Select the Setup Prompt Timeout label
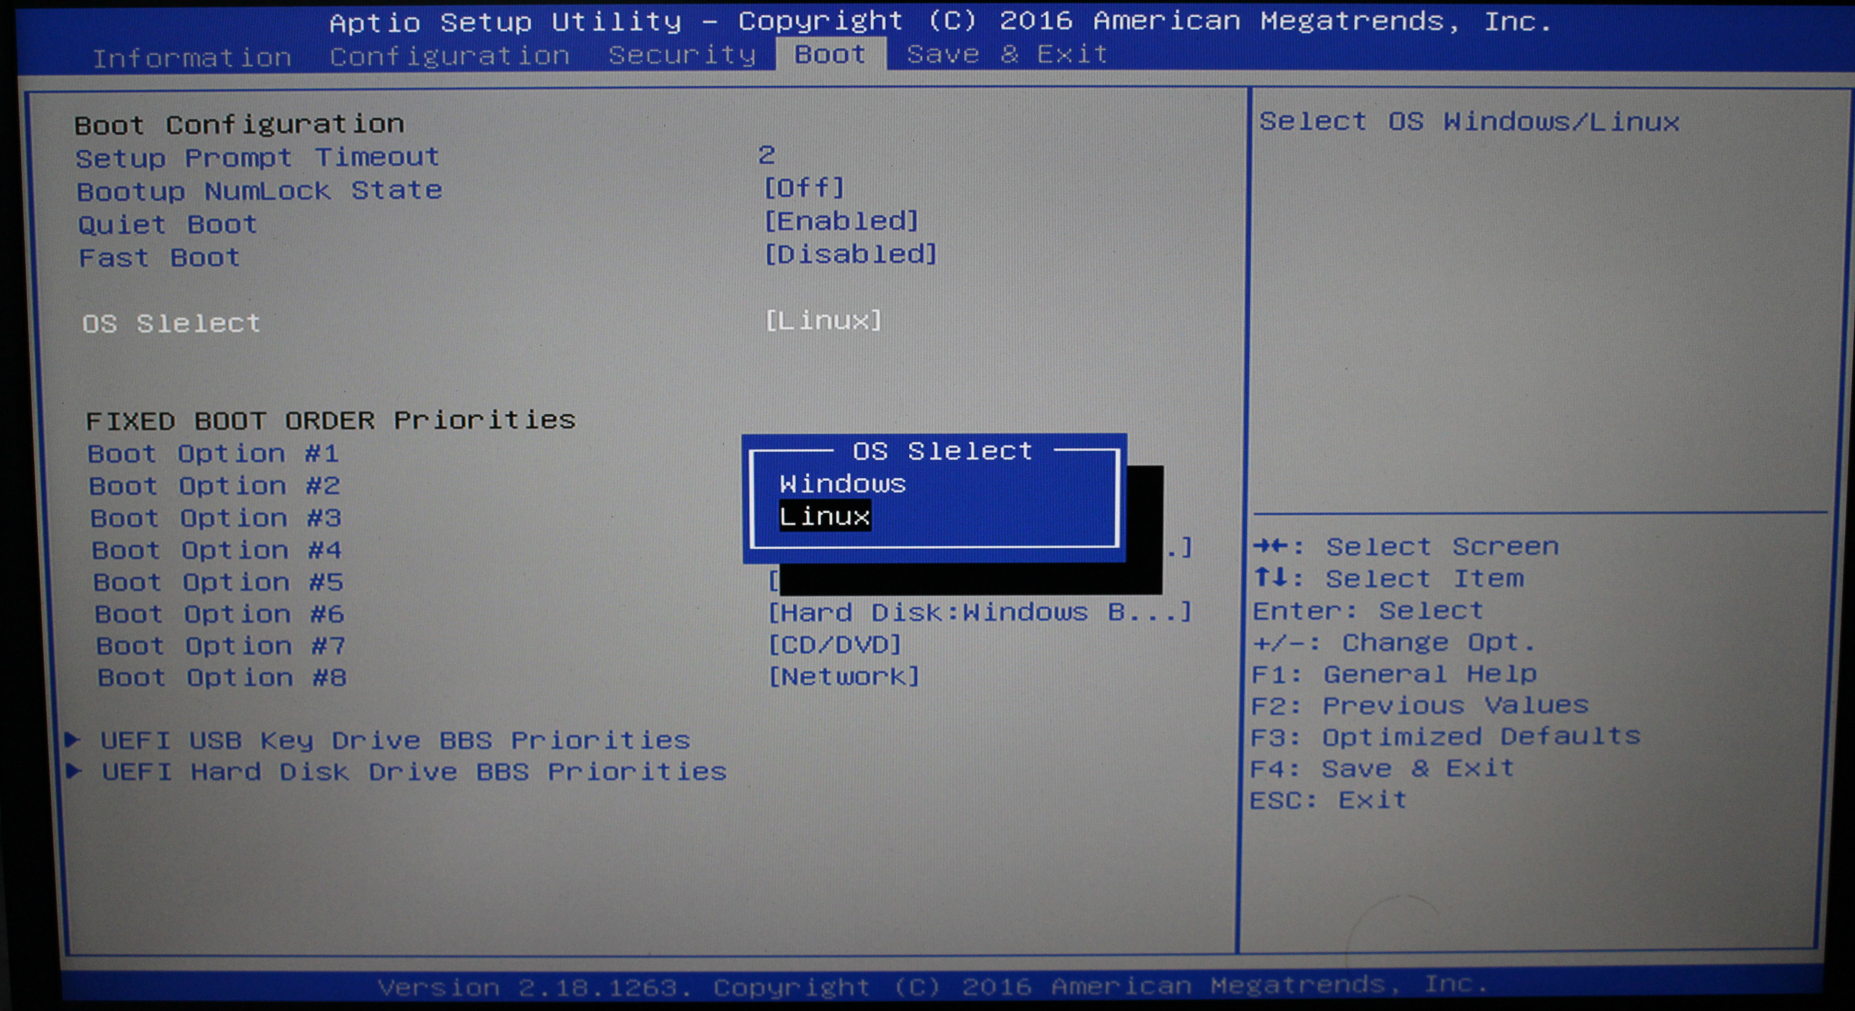 (x=258, y=158)
